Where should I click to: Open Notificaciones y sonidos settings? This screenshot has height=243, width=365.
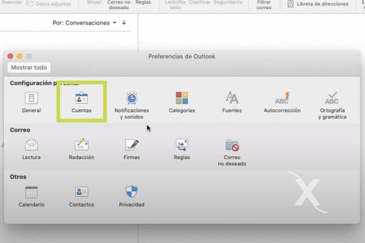point(131,106)
